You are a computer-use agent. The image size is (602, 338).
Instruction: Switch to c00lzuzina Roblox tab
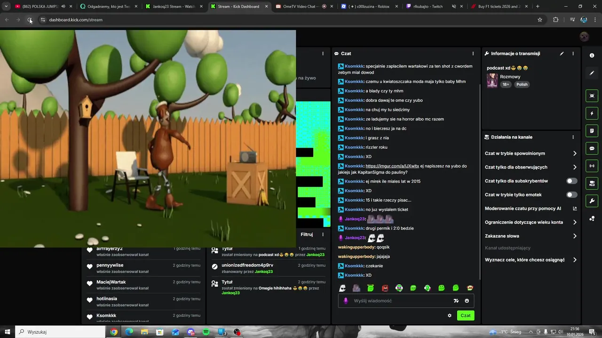tap(369, 7)
